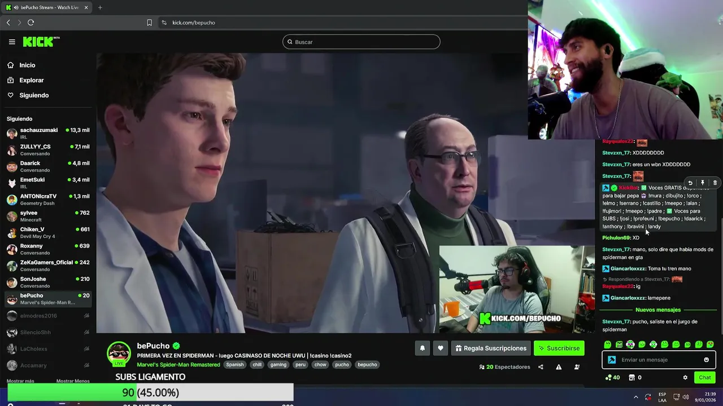Open EmetSuki channel in sidebar
This screenshot has height=406, width=723.
pos(47,183)
